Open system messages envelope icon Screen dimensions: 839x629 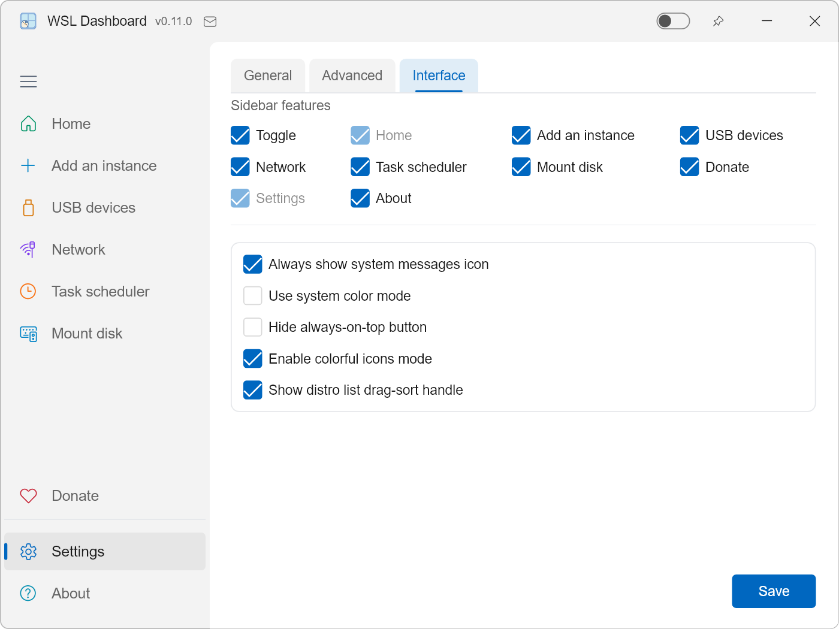click(210, 22)
